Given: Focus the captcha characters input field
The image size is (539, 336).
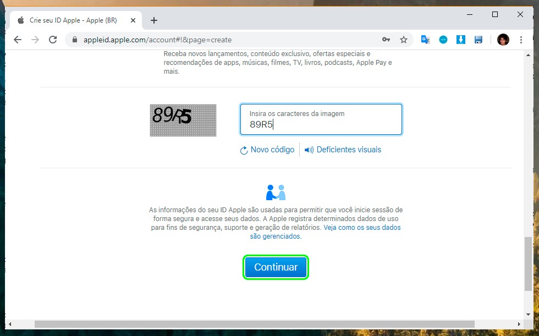Looking at the screenshot, I should click(321, 124).
